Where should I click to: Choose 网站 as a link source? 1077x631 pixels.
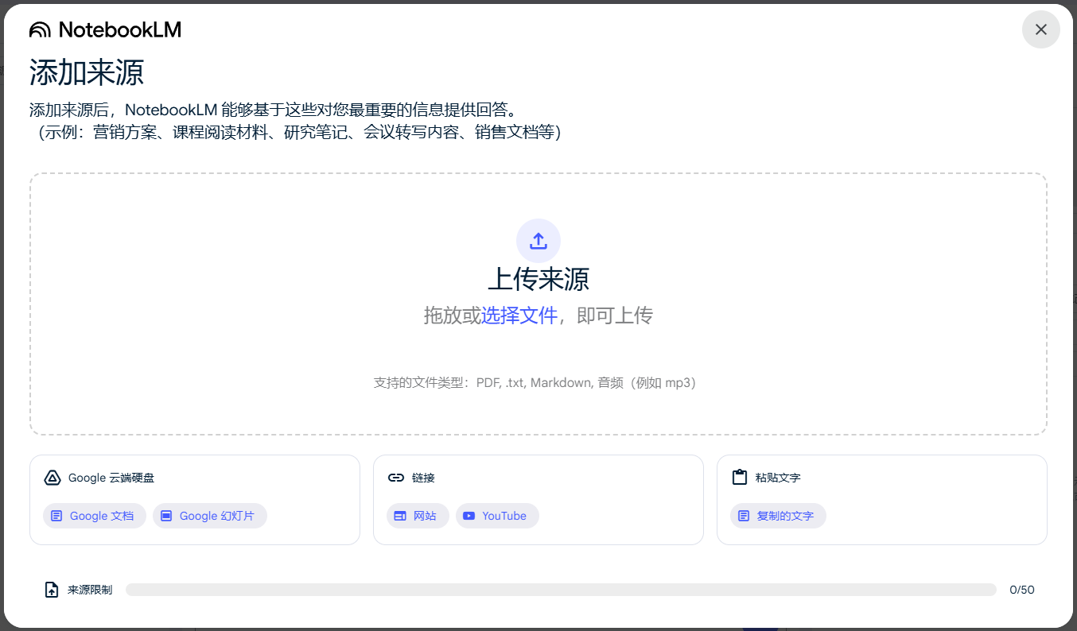[418, 516]
